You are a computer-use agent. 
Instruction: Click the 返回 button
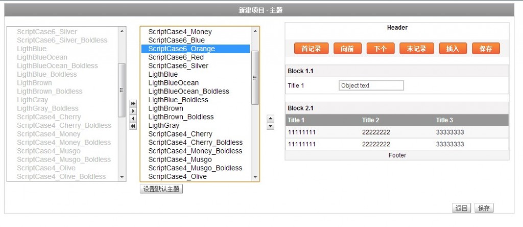[462, 208]
